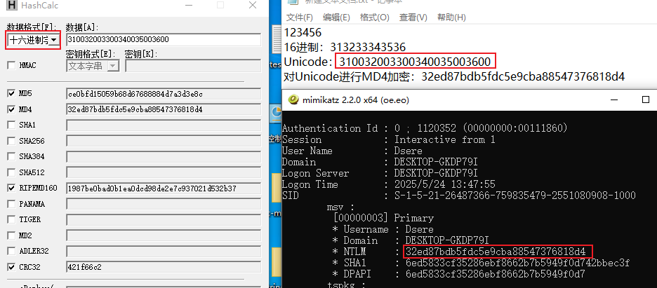This screenshot has width=657, height=288.
Task: Open the data format dropdown
Action: 54,40
